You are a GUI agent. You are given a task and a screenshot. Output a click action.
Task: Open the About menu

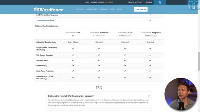119,9
